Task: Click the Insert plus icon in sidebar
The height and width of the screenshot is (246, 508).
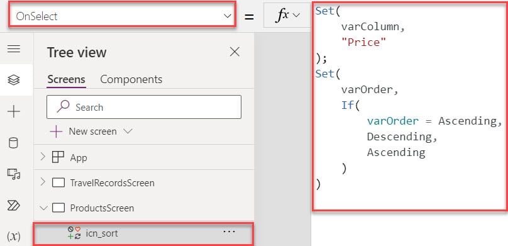Action: click(x=14, y=111)
